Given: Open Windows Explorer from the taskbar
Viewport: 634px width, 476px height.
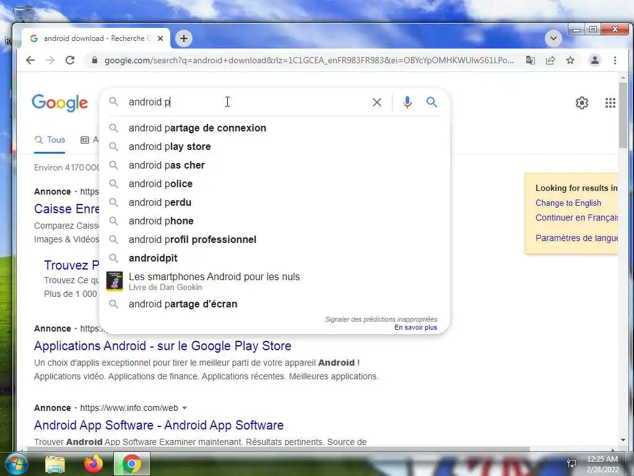Looking at the screenshot, I should [55, 464].
